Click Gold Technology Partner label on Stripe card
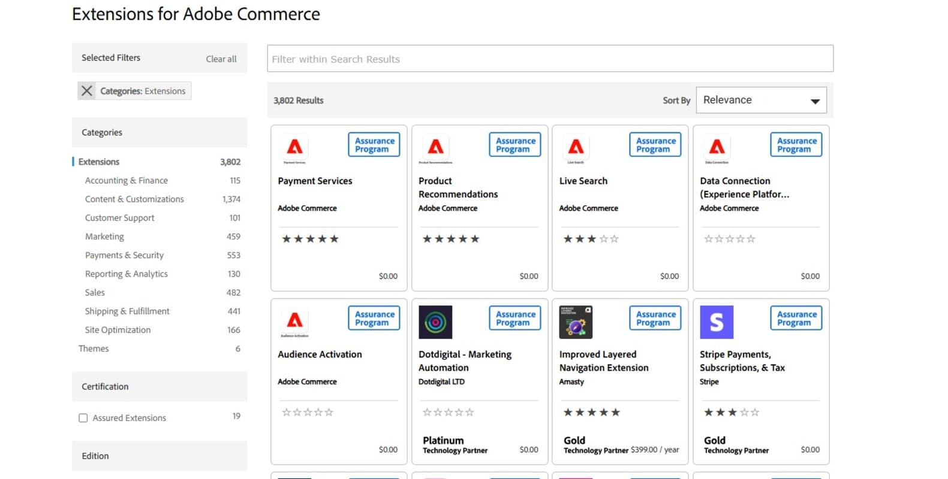 (x=736, y=445)
